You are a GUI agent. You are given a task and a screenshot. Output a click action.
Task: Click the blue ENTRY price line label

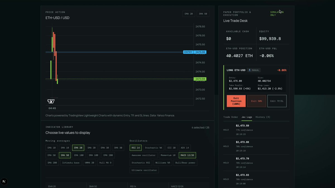tap(188, 52)
